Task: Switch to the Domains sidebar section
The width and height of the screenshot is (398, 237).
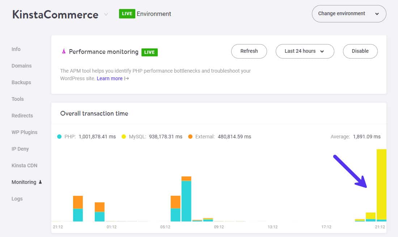Action: coord(22,66)
